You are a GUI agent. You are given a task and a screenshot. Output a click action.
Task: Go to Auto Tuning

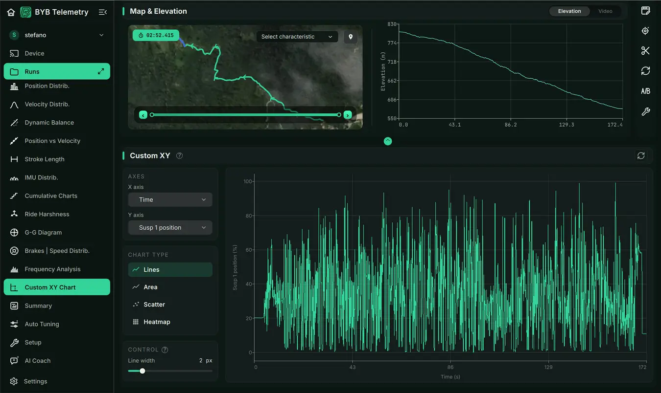pyautogui.click(x=57, y=324)
